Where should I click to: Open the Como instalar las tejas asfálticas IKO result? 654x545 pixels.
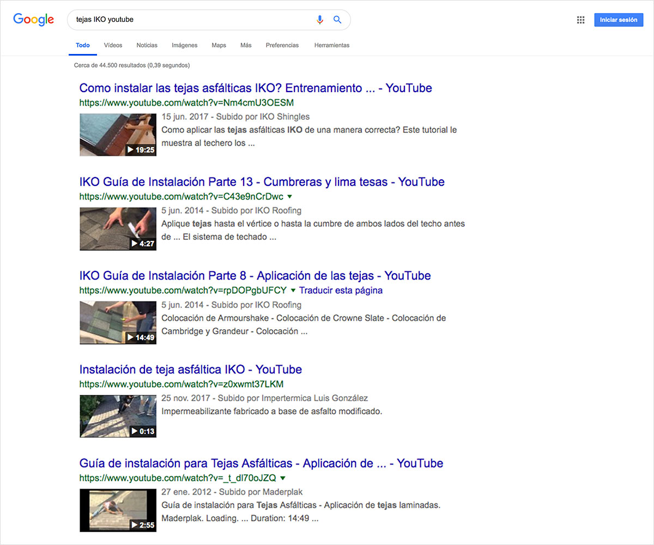[255, 88]
